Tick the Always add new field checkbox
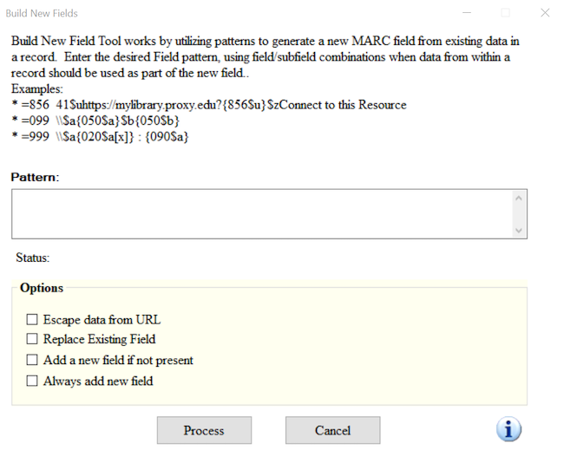This screenshot has height=450, width=564. [x=33, y=381]
